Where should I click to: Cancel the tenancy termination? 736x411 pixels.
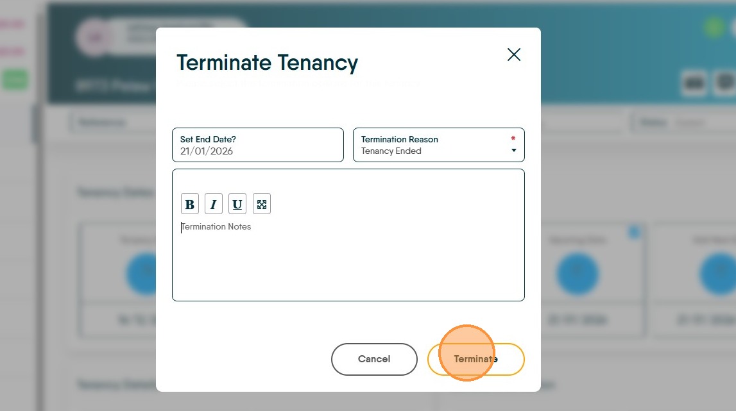click(x=374, y=360)
